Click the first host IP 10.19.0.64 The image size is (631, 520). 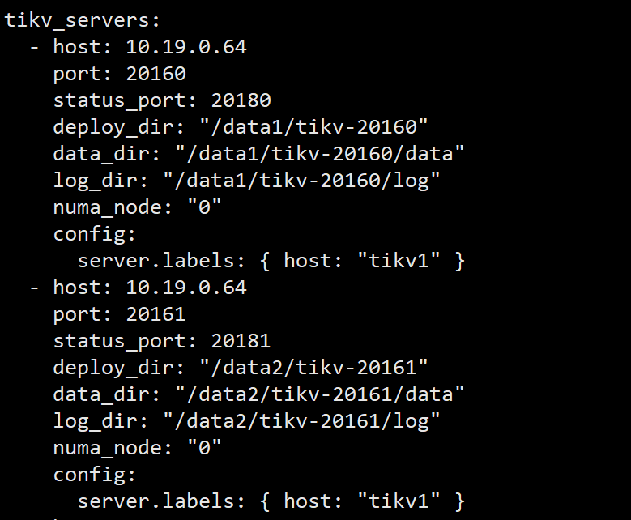click(186, 47)
